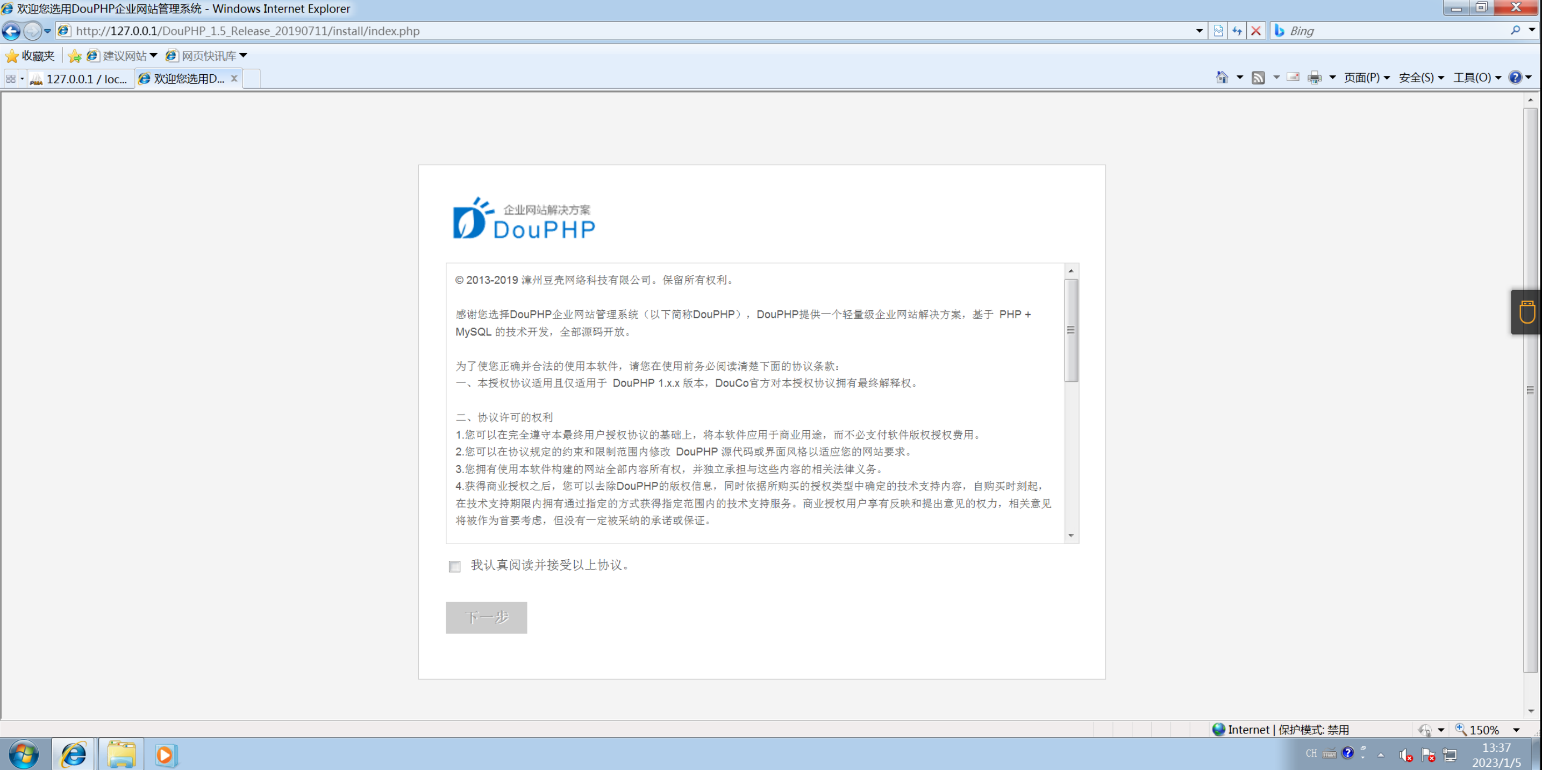Expand the 网页快讯库 dropdown arrow
Viewport: 1542px width, 770px height.
pos(243,56)
